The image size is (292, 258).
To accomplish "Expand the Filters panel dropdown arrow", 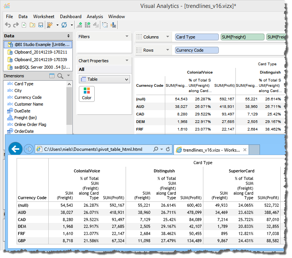I will tap(127, 37).
